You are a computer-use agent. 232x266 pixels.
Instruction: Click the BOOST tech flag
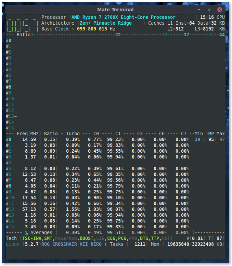(x=87, y=238)
